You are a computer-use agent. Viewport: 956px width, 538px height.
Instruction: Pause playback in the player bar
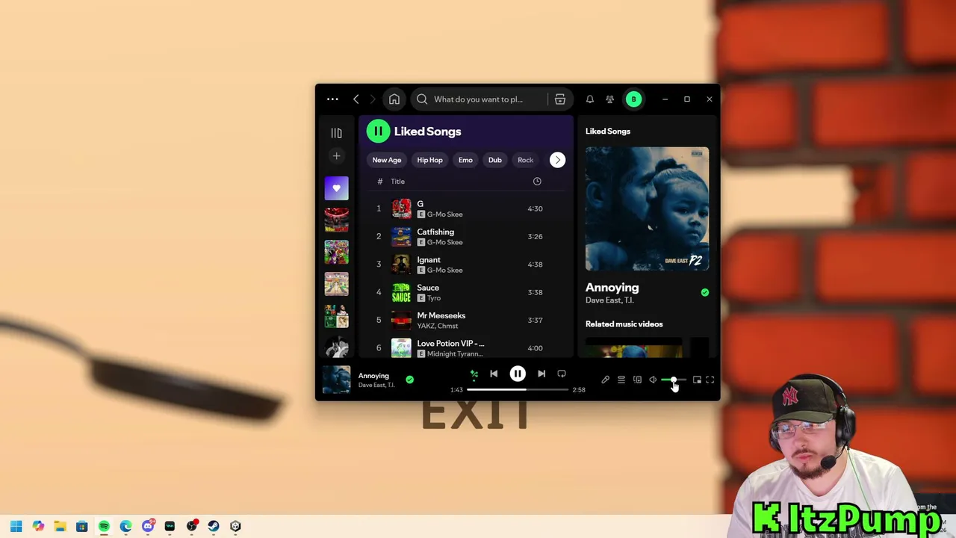pyautogui.click(x=518, y=374)
